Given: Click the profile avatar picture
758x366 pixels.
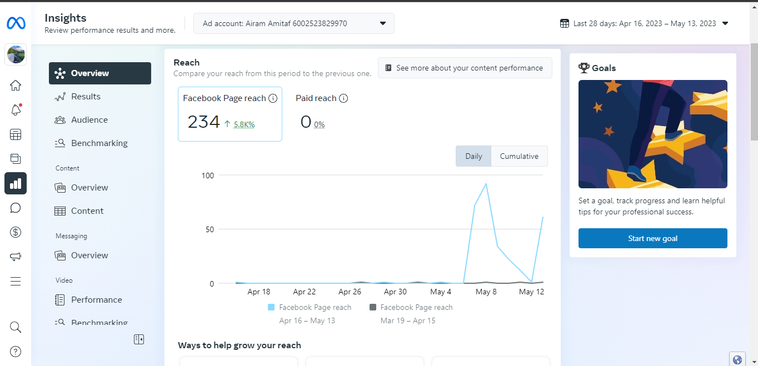Looking at the screenshot, I should click(x=16, y=54).
